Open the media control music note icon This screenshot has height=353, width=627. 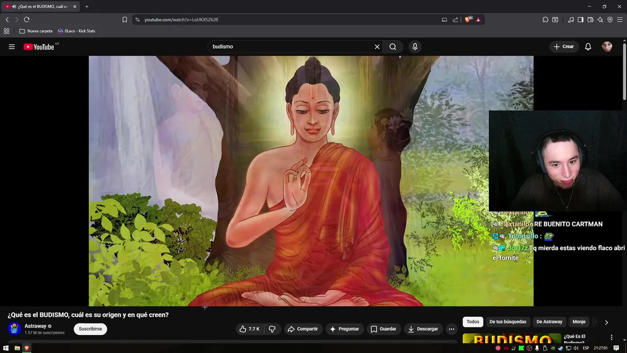click(x=571, y=20)
